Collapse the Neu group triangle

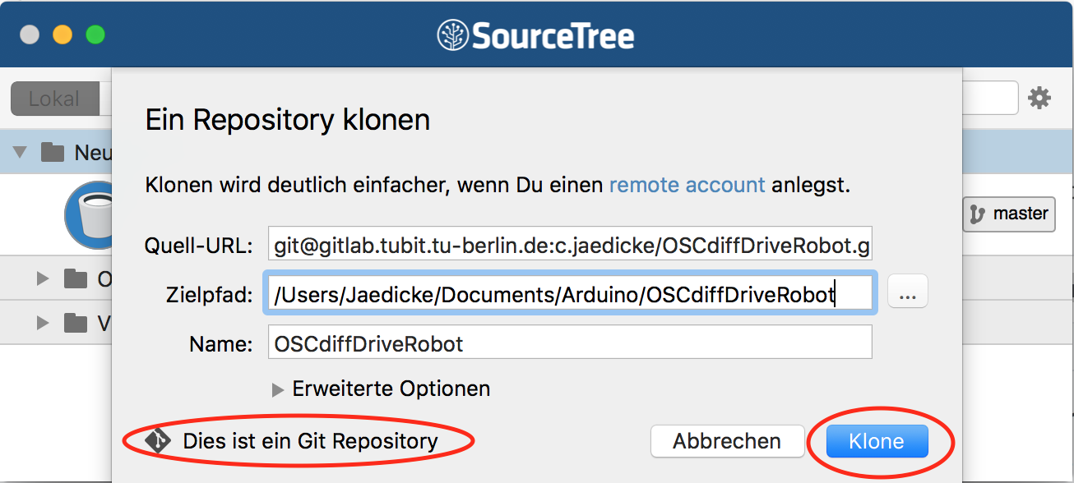21,152
